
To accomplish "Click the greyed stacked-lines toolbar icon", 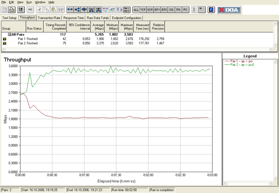I will [194, 10].
